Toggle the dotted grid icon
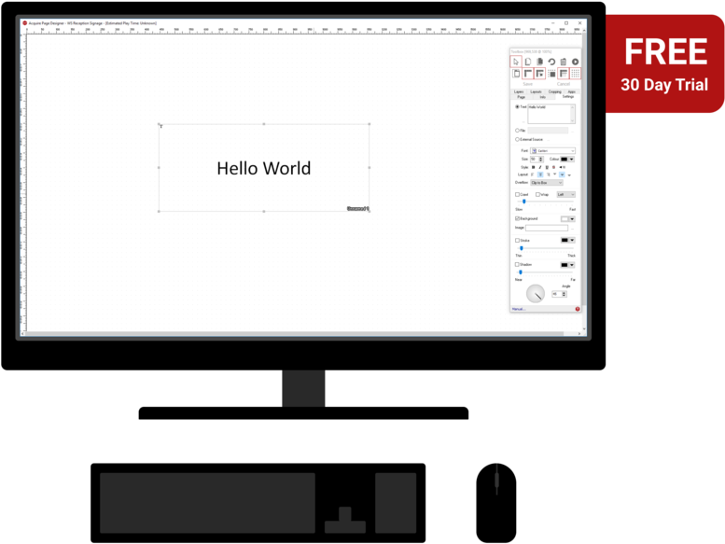The width and height of the screenshot is (725, 544). coord(576,74)
